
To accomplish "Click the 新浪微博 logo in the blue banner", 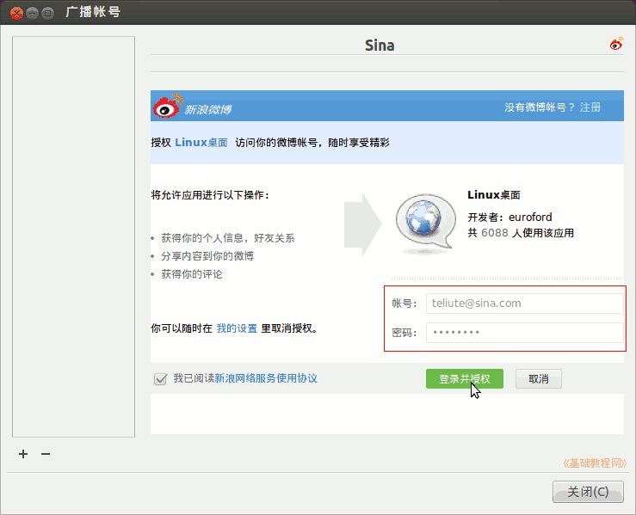I will coord(192,107).
